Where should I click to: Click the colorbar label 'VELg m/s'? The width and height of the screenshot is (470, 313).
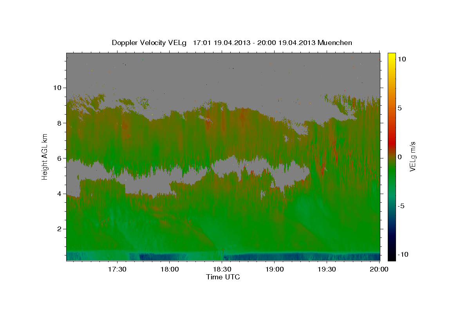click(412, 156)
